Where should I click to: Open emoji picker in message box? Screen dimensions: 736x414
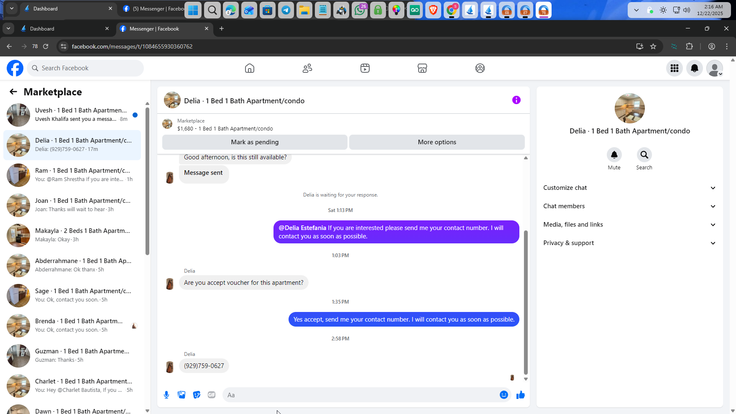pyautogui.click(x=504, y=395)
